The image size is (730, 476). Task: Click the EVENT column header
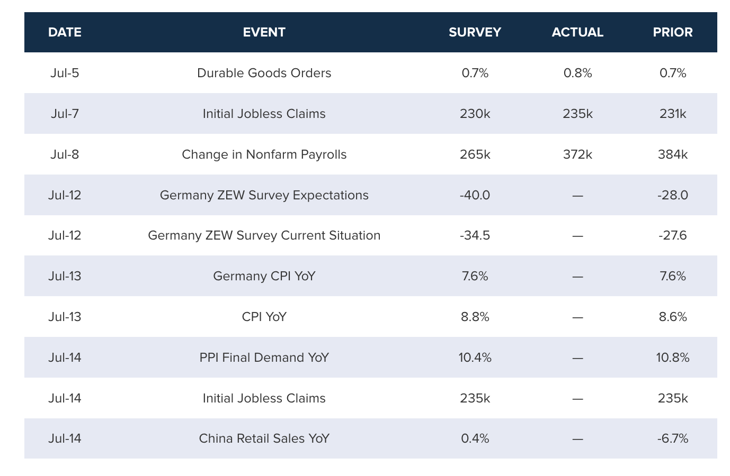[x=264, y=32]
